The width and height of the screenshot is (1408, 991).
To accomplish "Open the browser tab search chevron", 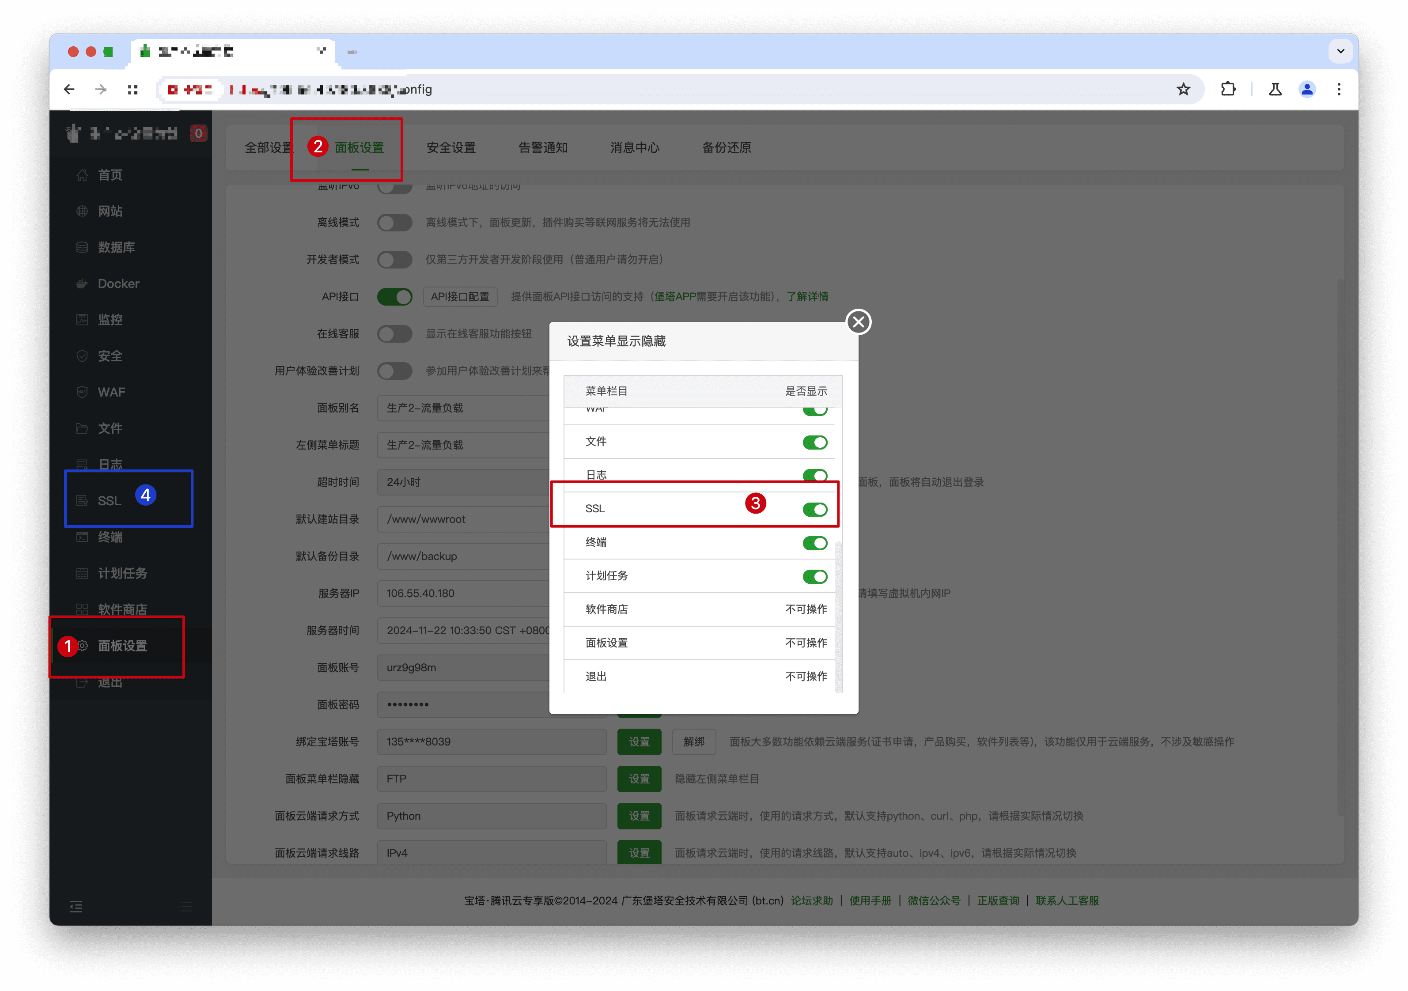I will point(1340,52).
